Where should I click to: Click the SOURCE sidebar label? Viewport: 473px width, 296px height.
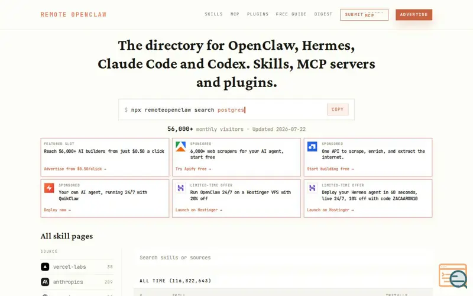[49, 251]
